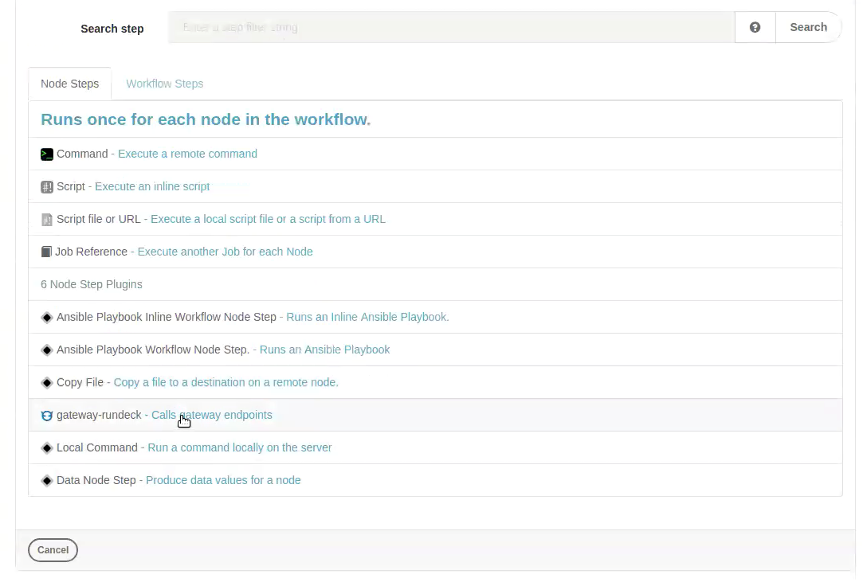Click the 'gateway-rundeck' step name

tap(99, 415)
